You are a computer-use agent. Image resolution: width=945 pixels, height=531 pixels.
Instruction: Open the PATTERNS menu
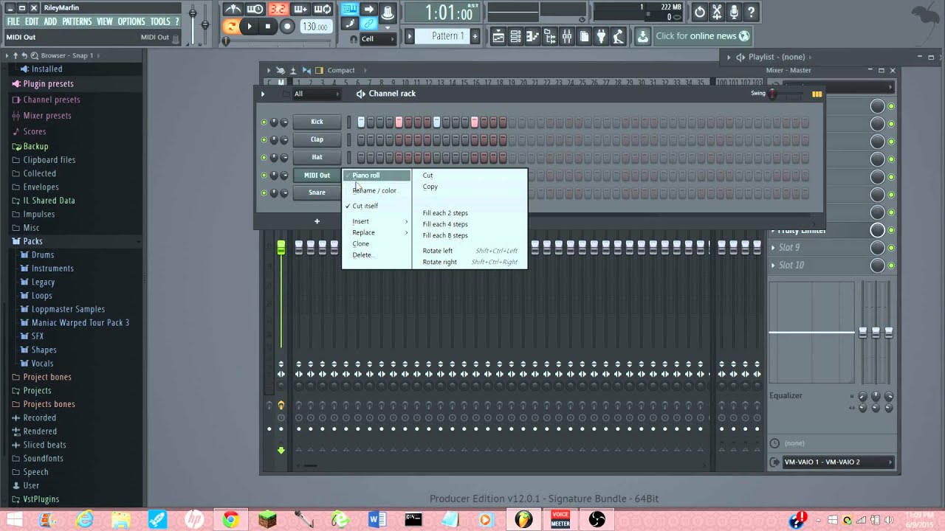[x=77, y=21]
